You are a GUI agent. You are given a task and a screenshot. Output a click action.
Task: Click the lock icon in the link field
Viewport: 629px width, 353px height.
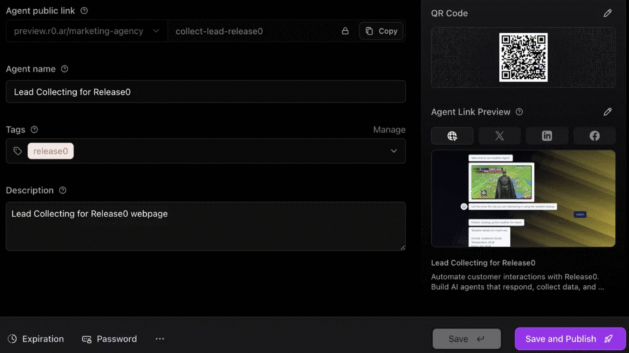(345, 31)
